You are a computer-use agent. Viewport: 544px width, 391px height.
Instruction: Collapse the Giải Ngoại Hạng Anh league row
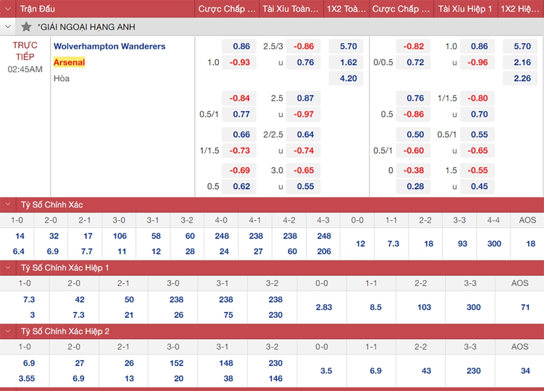click(x=8, y=27)
